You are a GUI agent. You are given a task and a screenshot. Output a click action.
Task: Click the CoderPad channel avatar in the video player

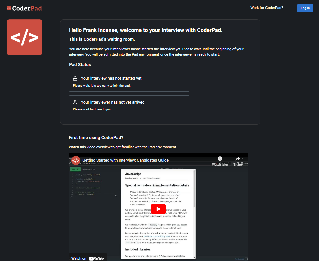(76, 160)
